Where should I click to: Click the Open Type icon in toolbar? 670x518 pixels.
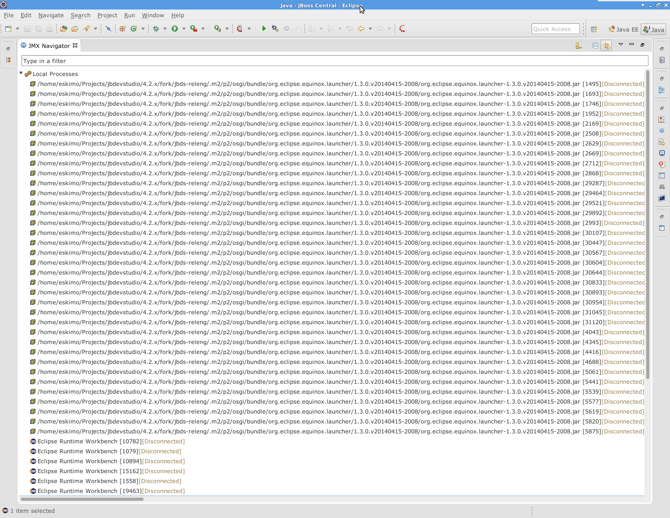pyautogui.click(x=64, y=29)
